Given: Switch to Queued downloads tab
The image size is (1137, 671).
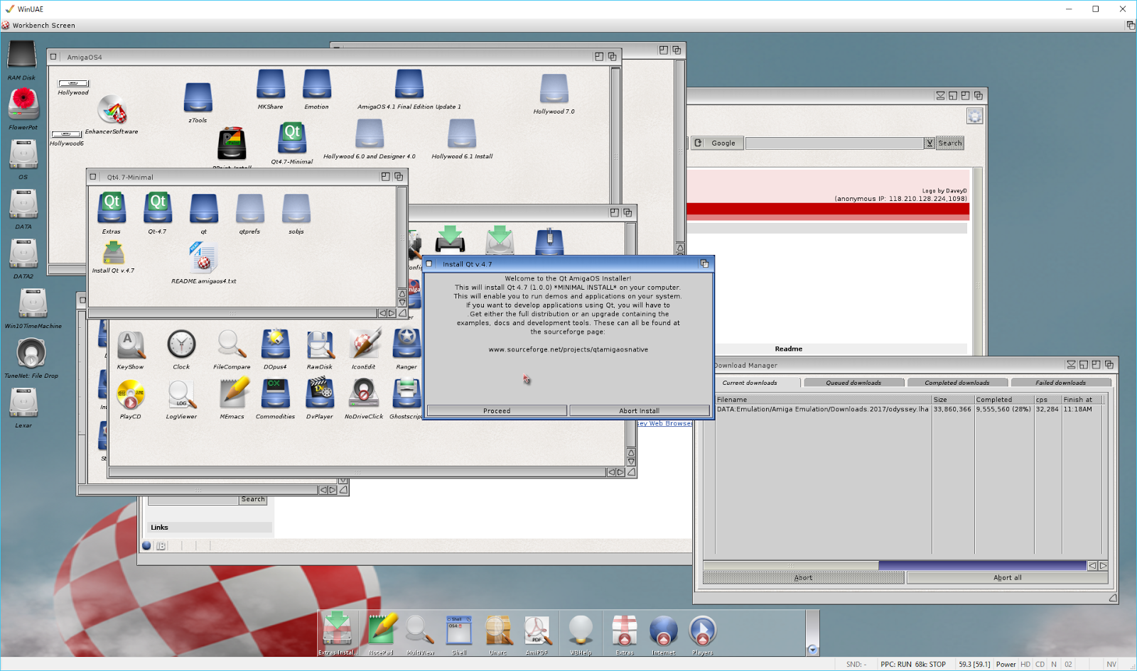Looking at the screenshot, I should tap(853, 383).
